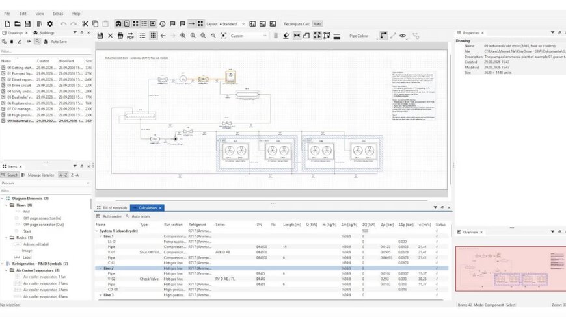Click the copy icon beside scissors
The height and width of the screenshot is (317, 566).
pyautogui.click(x=95, y=24)
